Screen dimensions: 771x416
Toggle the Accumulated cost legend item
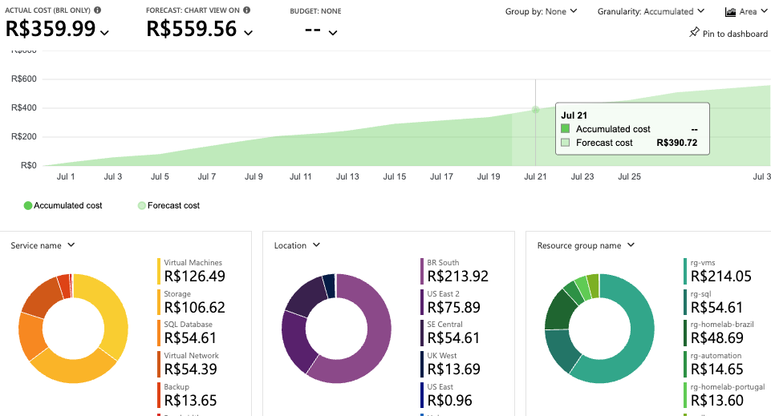click(x=63, y=205)
